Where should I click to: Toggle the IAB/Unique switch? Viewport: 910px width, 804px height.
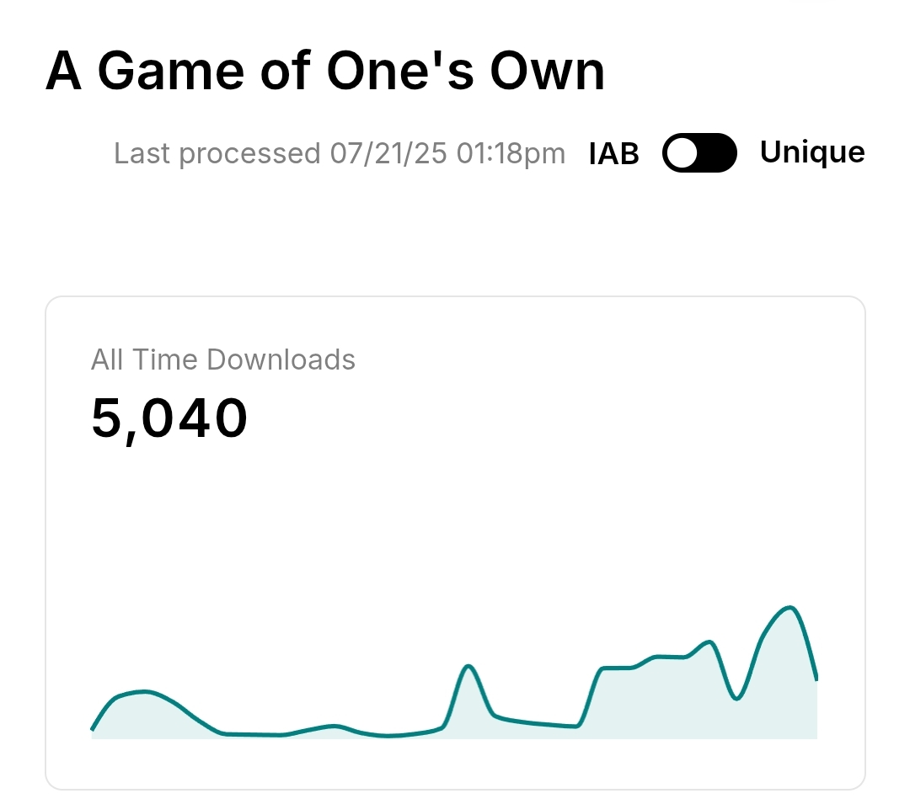coord(699,153)
